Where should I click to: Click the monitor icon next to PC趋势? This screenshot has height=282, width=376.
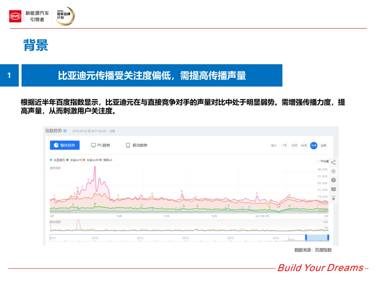pyautogui.click(x=93, y=145)
